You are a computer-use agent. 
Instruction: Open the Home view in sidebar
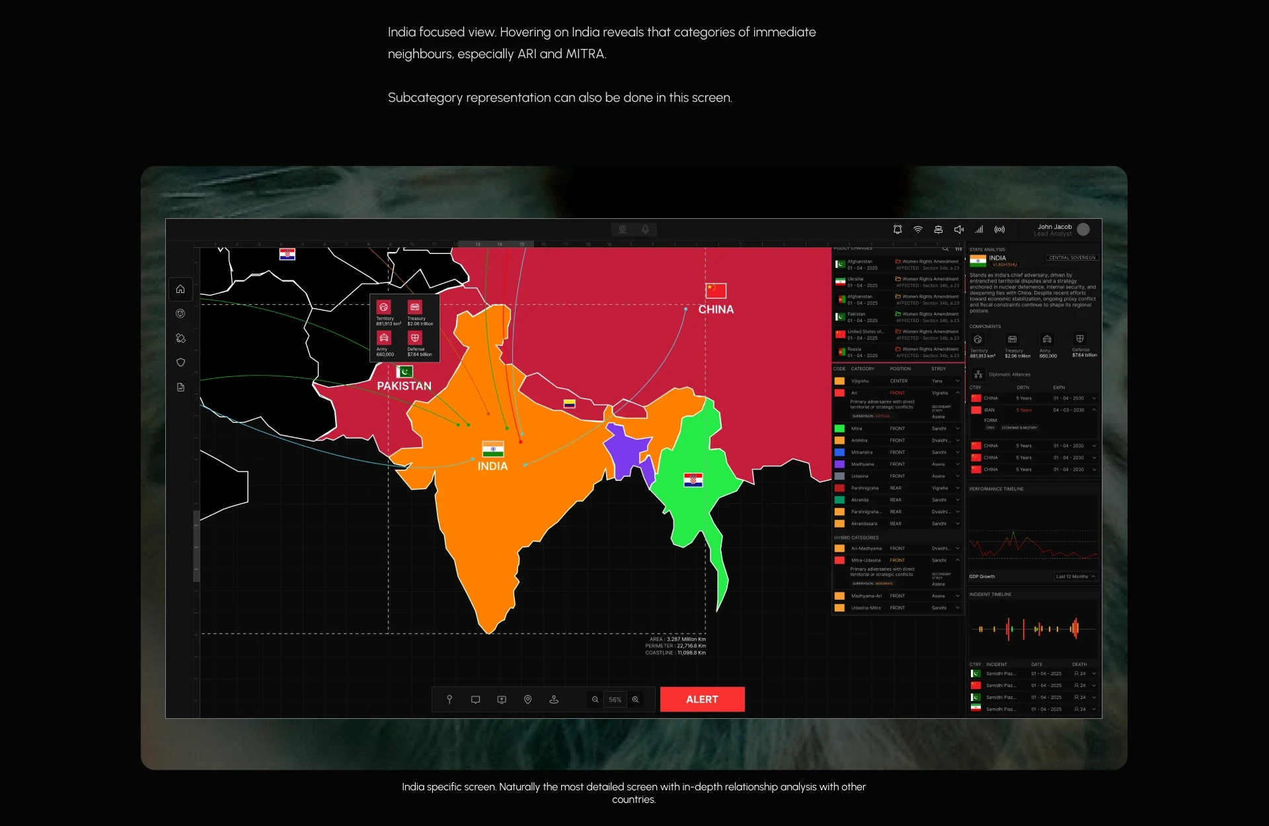click(180, 289)
